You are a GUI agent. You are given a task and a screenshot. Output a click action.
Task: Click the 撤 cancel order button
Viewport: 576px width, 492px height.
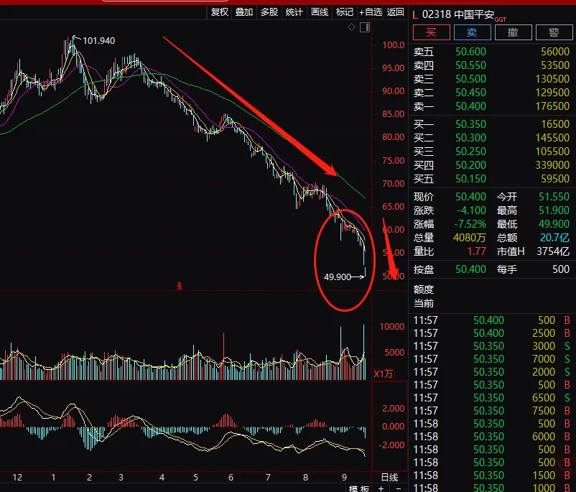pos(513,32)
